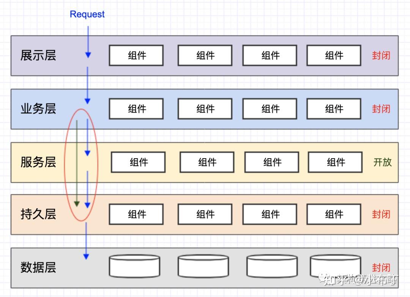Pick the first 组件 box in 业务层 row

136,108
